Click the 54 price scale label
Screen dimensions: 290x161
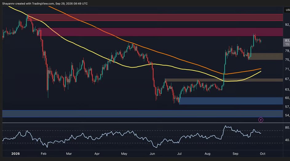click(x=288, y=115)
